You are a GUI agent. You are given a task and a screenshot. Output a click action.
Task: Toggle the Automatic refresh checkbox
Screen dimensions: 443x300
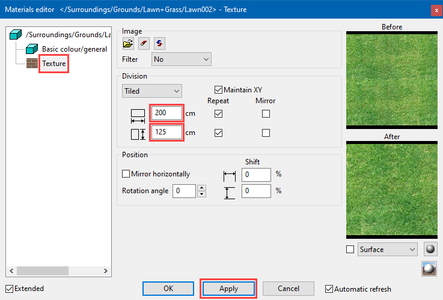click(329, 289)
